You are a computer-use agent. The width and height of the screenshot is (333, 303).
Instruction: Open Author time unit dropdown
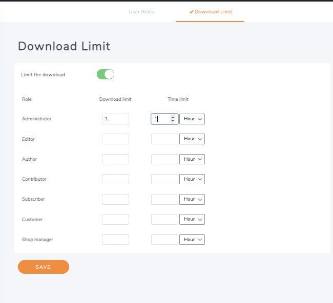[x=192, y=159]
